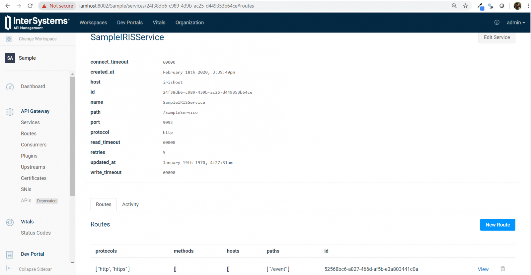Open Workspaces in the top navigation

point(93,23)
